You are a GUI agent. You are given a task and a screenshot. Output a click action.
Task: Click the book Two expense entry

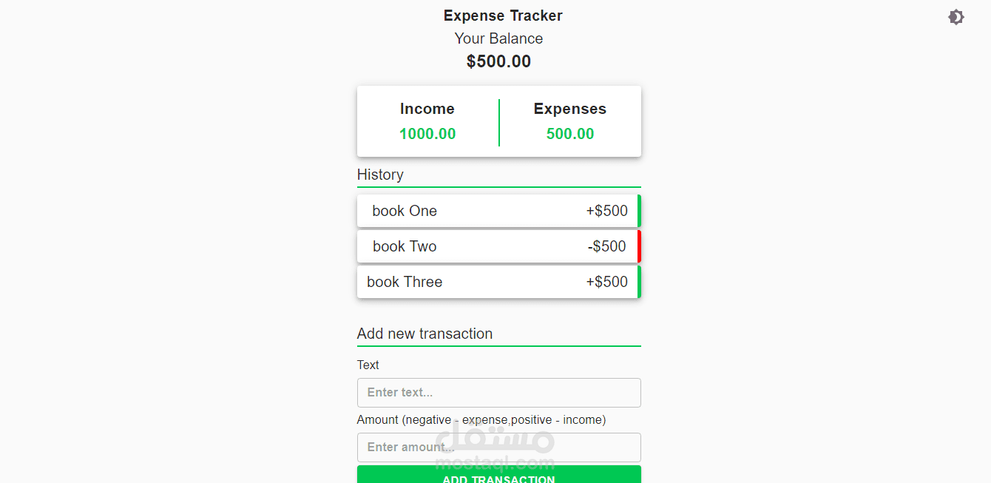point(498,246)
